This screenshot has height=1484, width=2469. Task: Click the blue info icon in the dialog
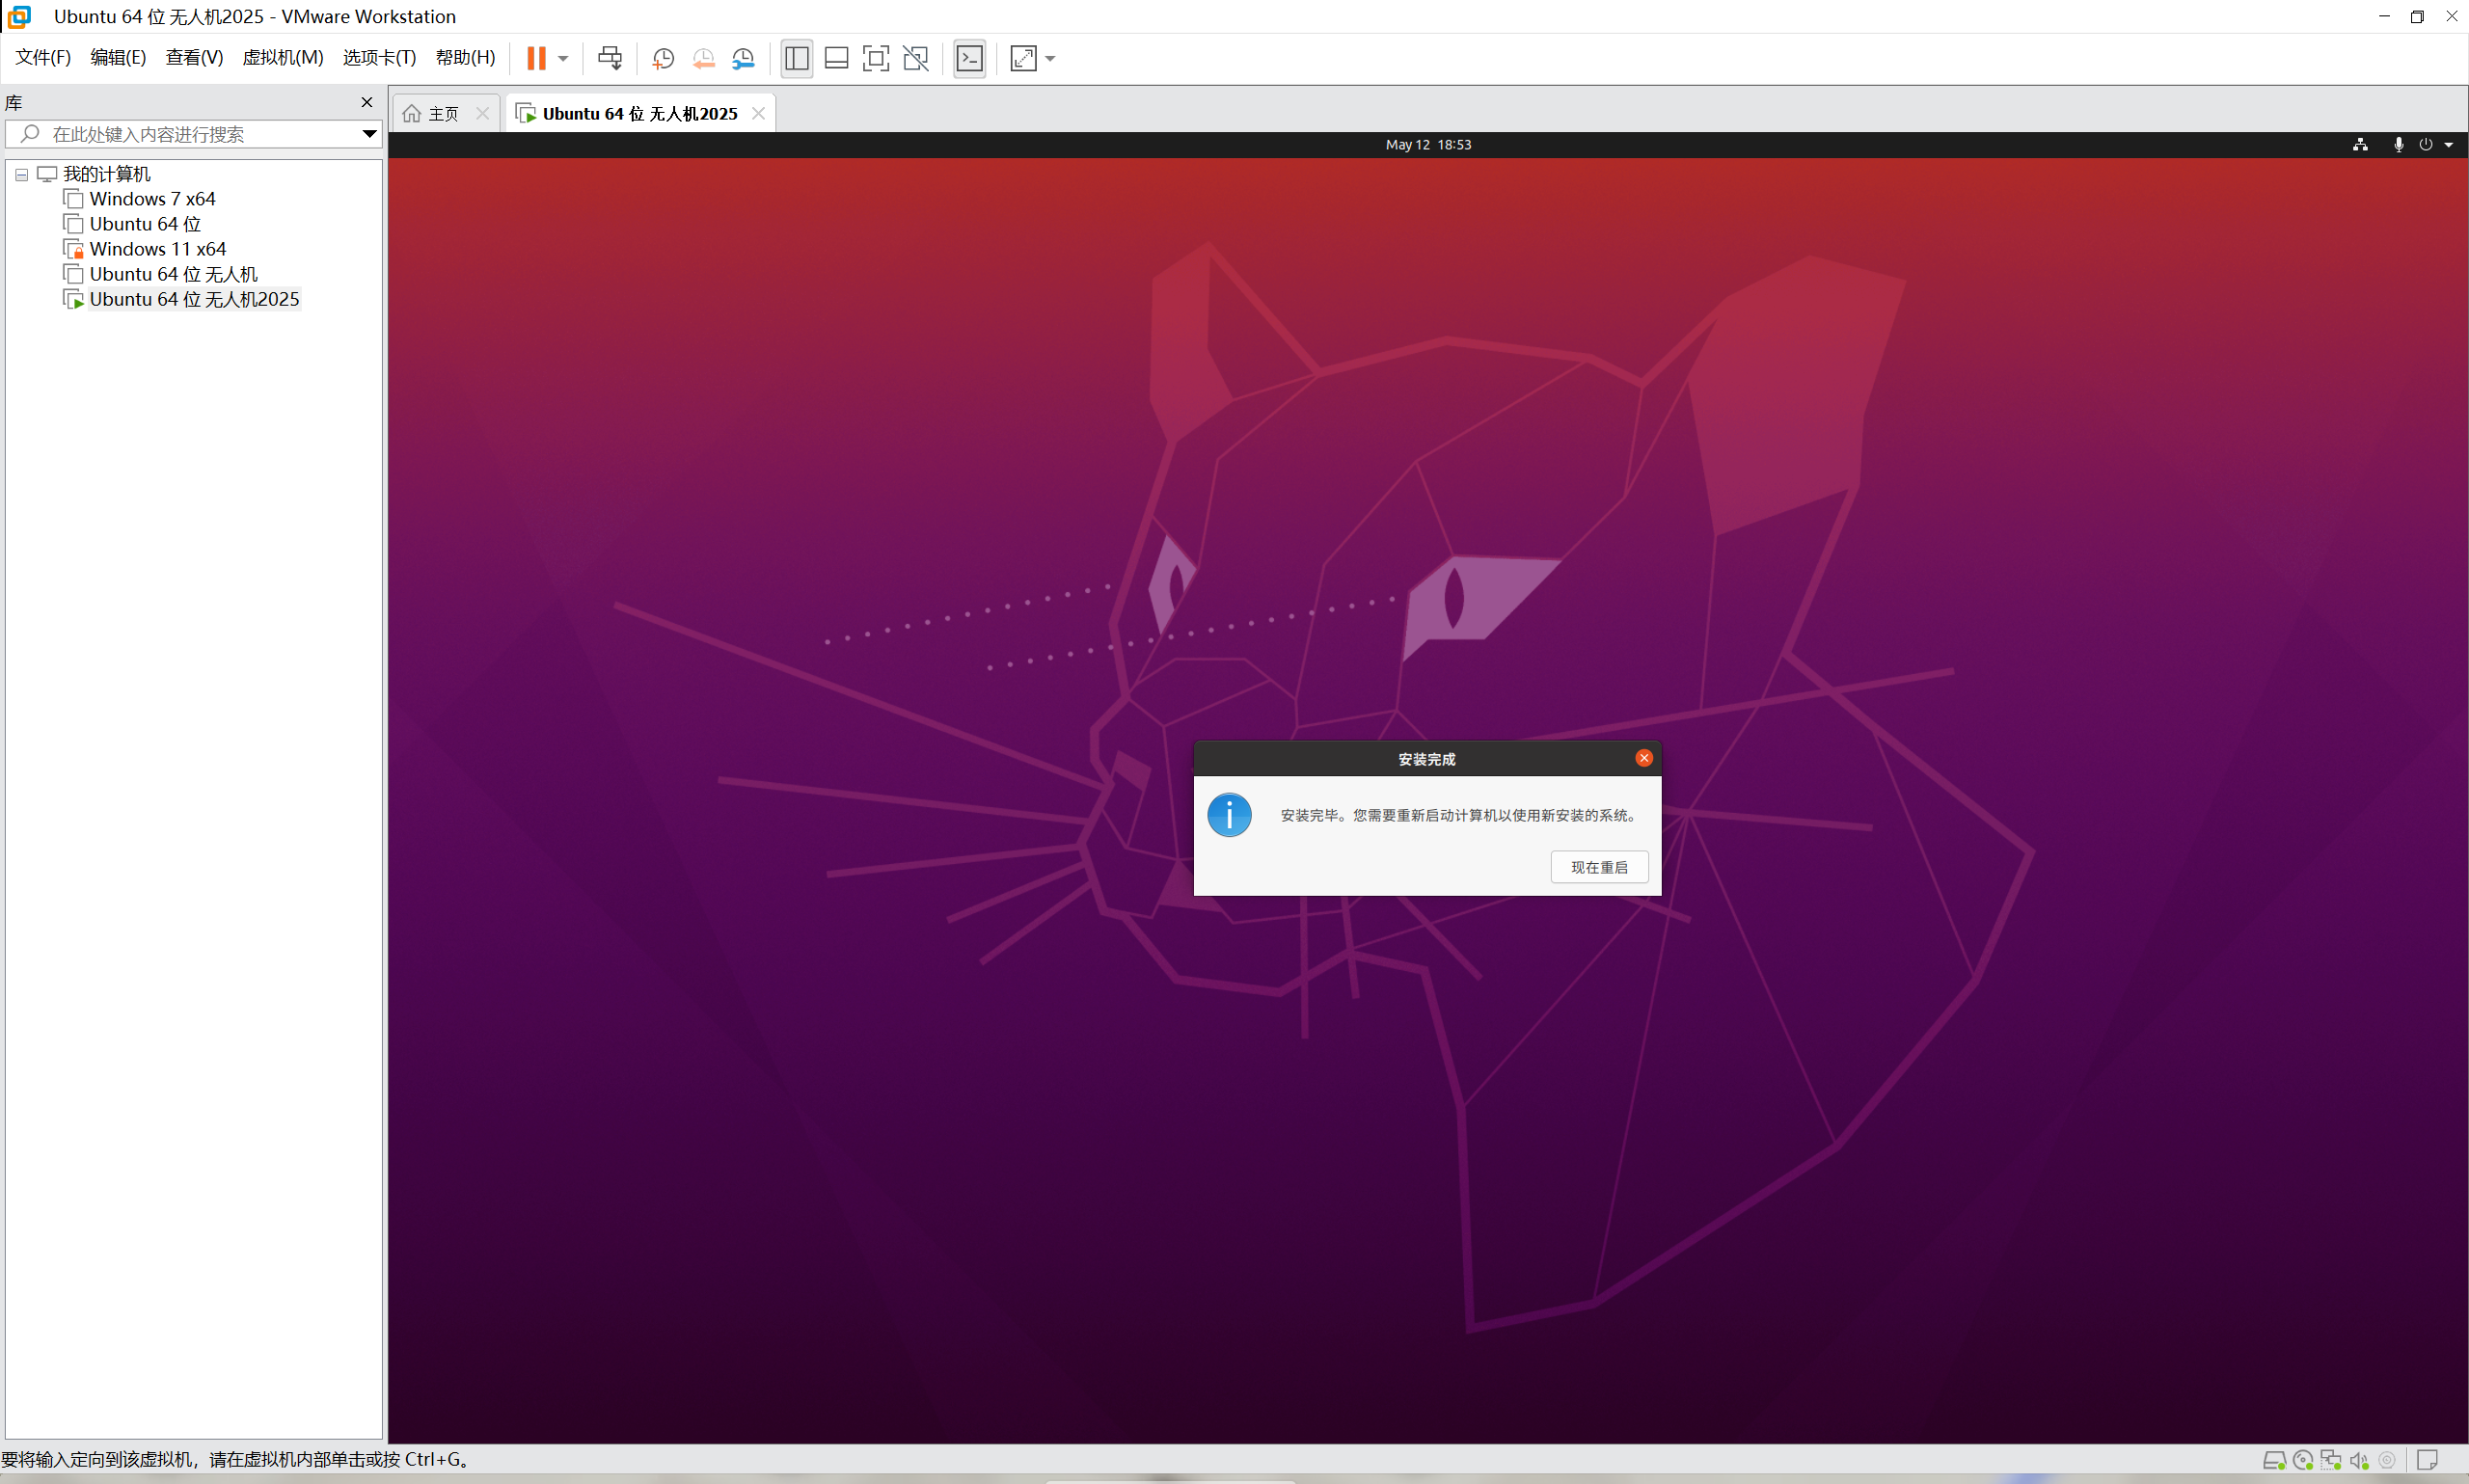[1229, 815]
